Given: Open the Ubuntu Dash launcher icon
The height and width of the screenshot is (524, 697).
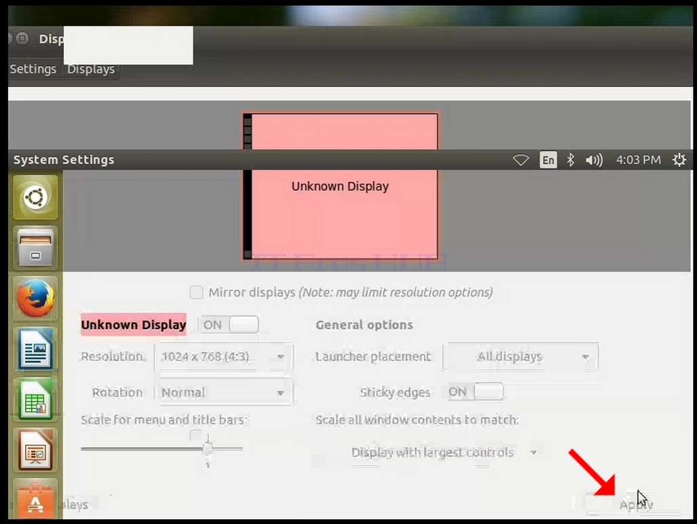Looking at the screenshot, I should [x=35, y=197].
